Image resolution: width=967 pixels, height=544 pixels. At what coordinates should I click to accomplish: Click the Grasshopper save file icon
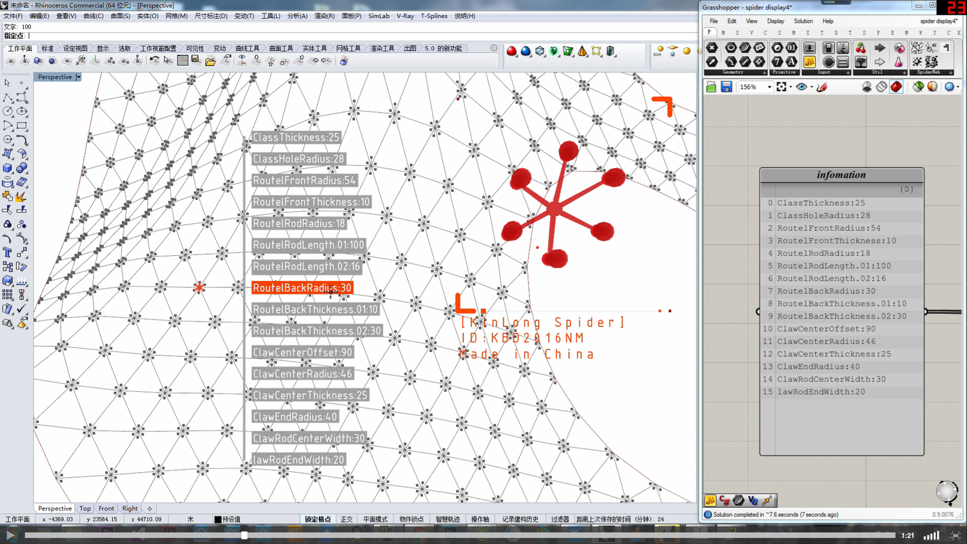[x=727, y=87]
